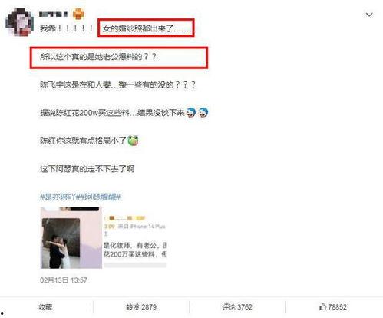Open the #是亦琳吖# hashtag topic

58,197
